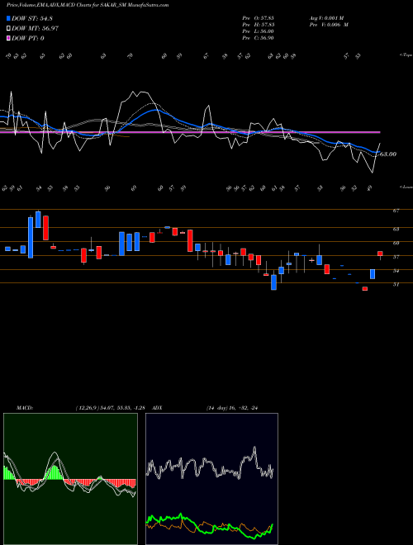Click the ADX panel heading
The height and width of the screenshot is (545, 413).
point(157,408)
